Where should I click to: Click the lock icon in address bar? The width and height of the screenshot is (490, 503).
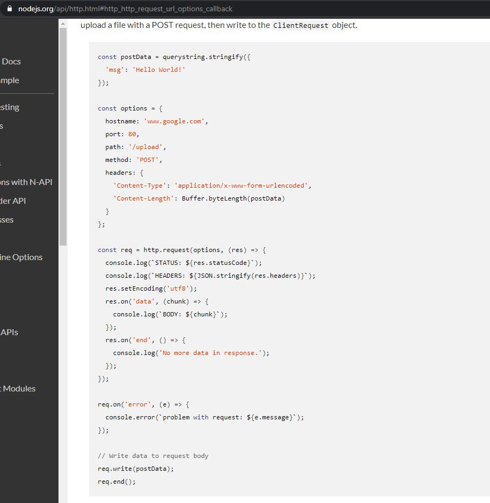coord(10,9)
